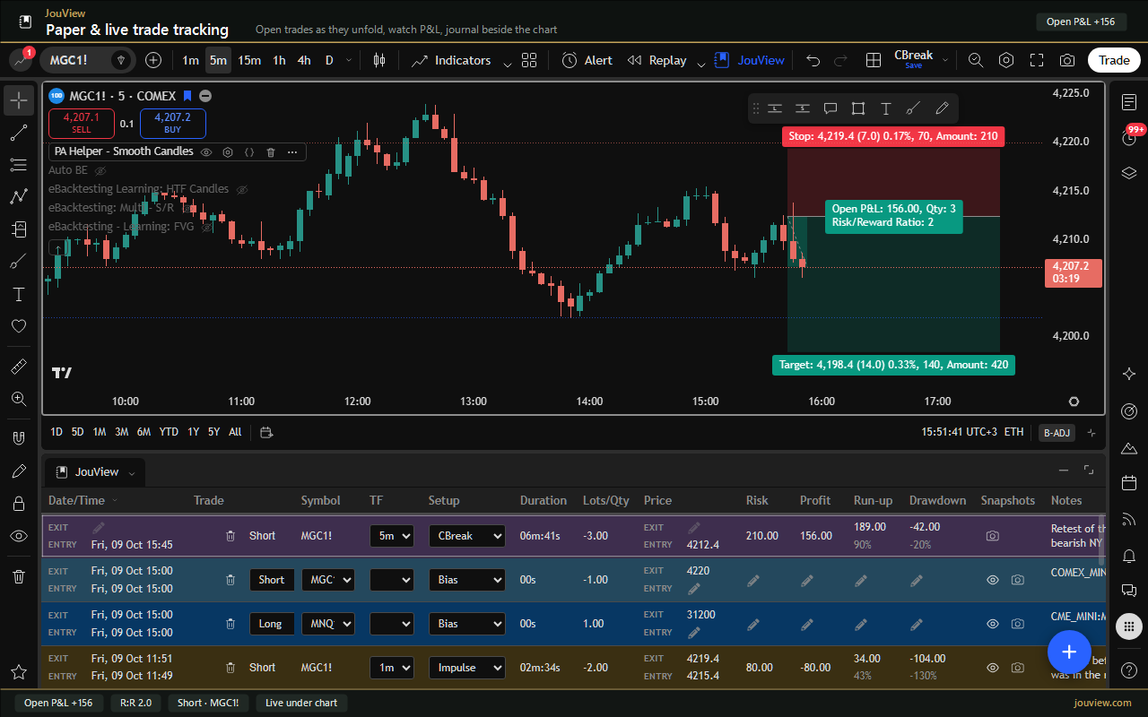The image size is (1148, 717).
Task: Click the red Stop level label on chart
Action: click(892, 136)
